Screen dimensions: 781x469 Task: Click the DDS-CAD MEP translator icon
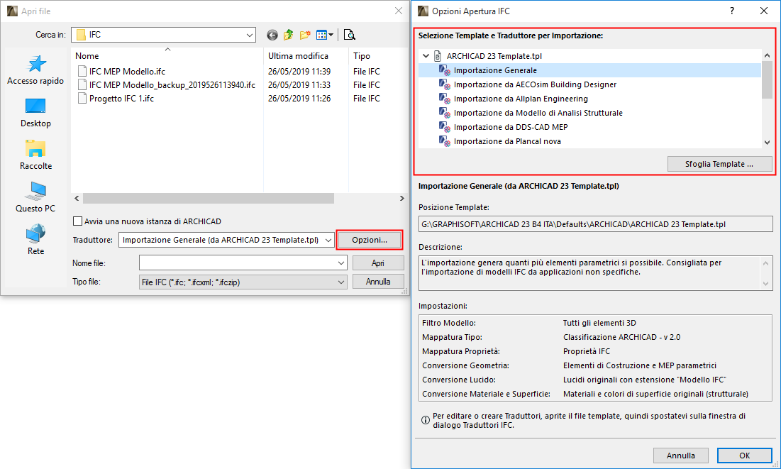pos(445,127)
